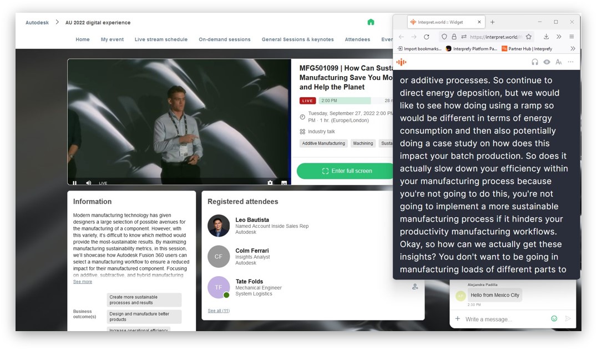This screenshot has width=597, height=350.
Task: Open video player settings gear
Action: 270,183
